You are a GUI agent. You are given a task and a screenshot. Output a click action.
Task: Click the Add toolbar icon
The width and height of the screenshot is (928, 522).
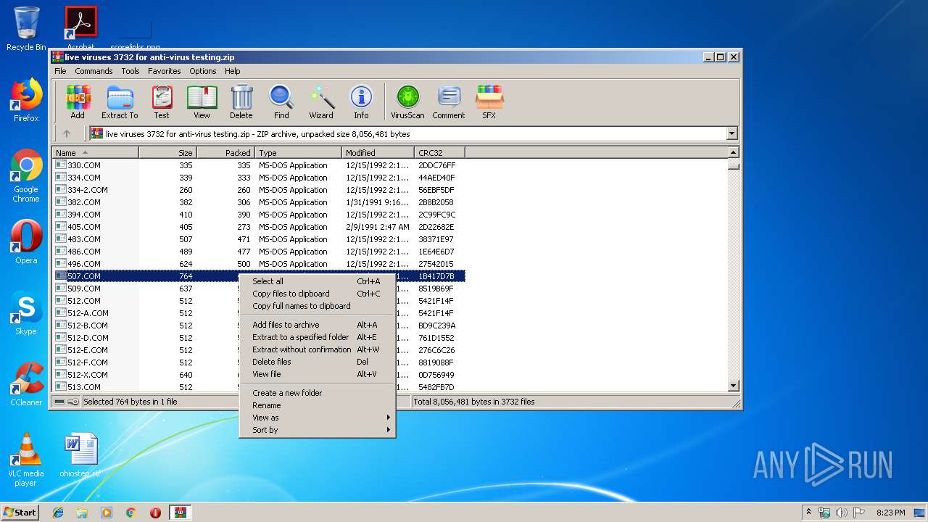78,101
